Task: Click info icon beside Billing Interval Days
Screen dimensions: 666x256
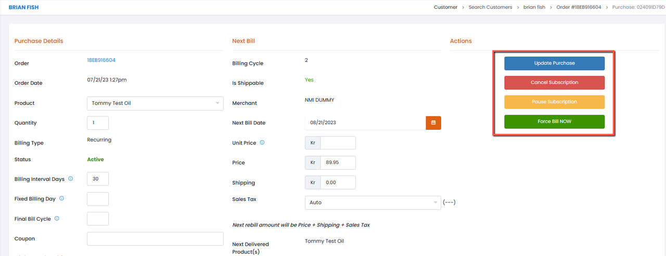Action: click(71, 179)
